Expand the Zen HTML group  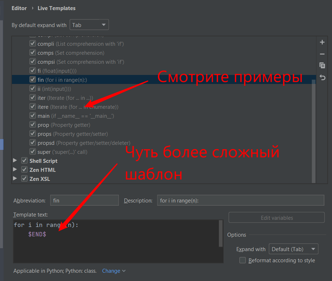pyautogui.click(x=15, y=170)
